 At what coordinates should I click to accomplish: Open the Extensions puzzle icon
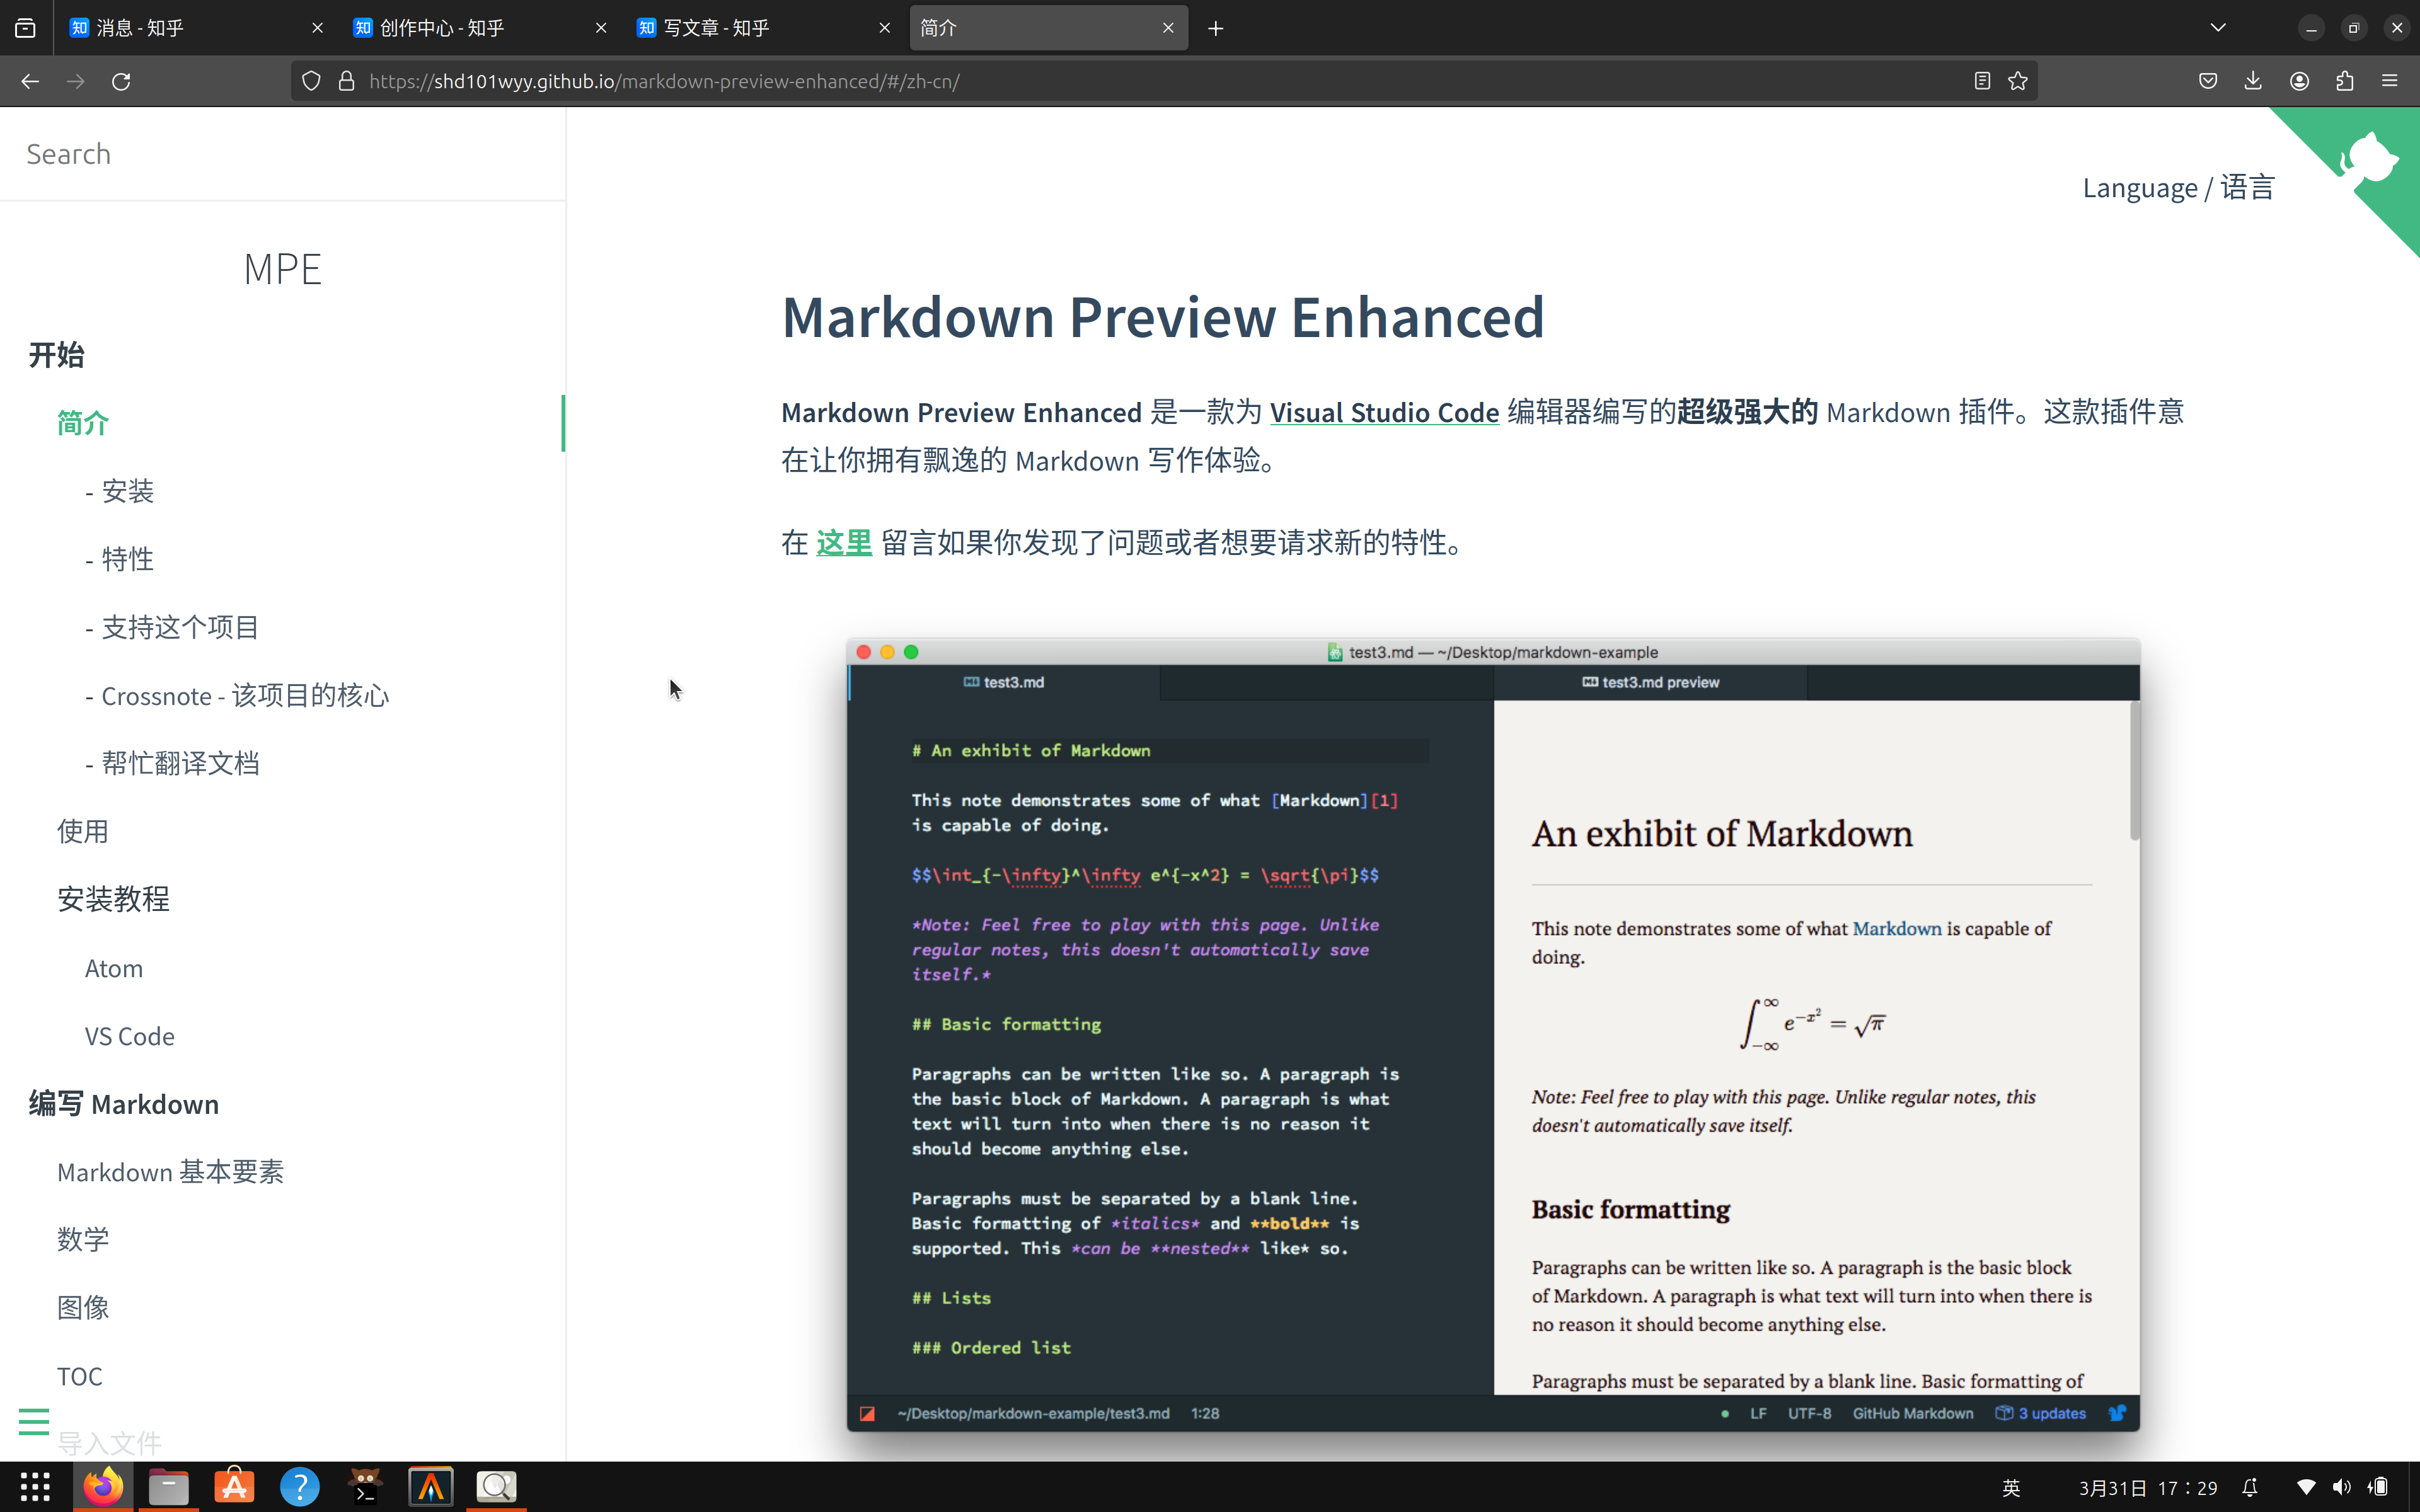pos(2345,81)
